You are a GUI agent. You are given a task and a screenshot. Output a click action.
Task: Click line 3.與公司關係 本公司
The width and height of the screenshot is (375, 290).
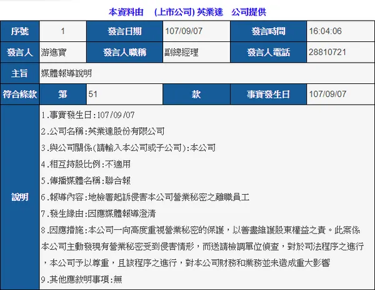(128, 148)
